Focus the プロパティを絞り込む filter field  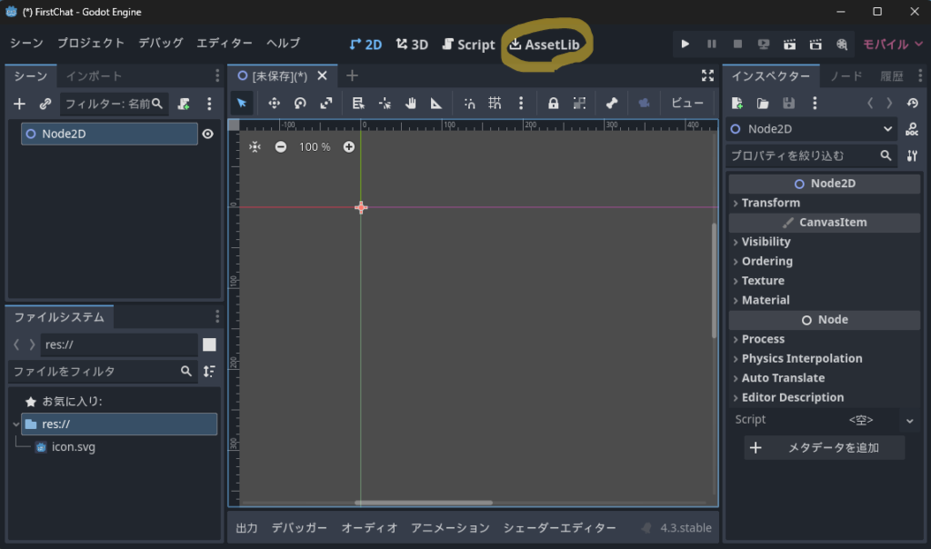click(x=812, y=155)
